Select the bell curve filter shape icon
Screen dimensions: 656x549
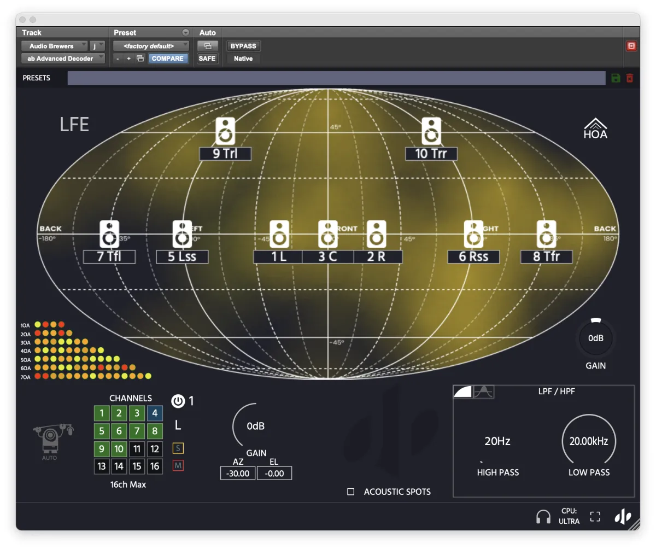[484, 392]
